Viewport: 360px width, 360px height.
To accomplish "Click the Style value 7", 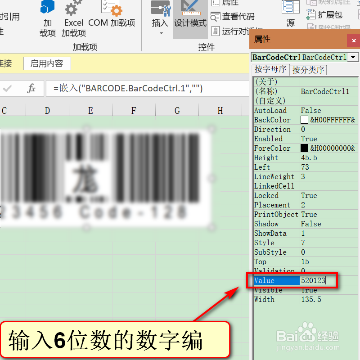I will [x=329, y=243].
